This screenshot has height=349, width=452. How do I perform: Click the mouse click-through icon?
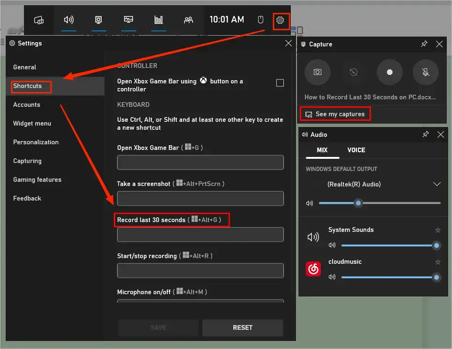pos(260,20)
